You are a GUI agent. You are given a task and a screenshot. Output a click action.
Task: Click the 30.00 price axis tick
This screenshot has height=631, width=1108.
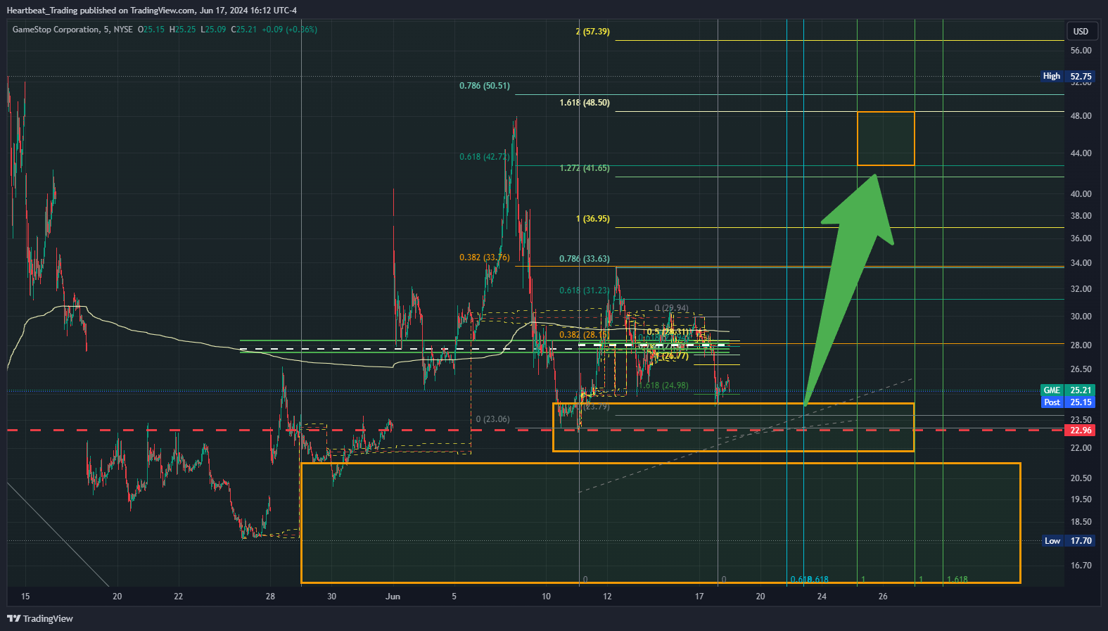(1081, 317)
